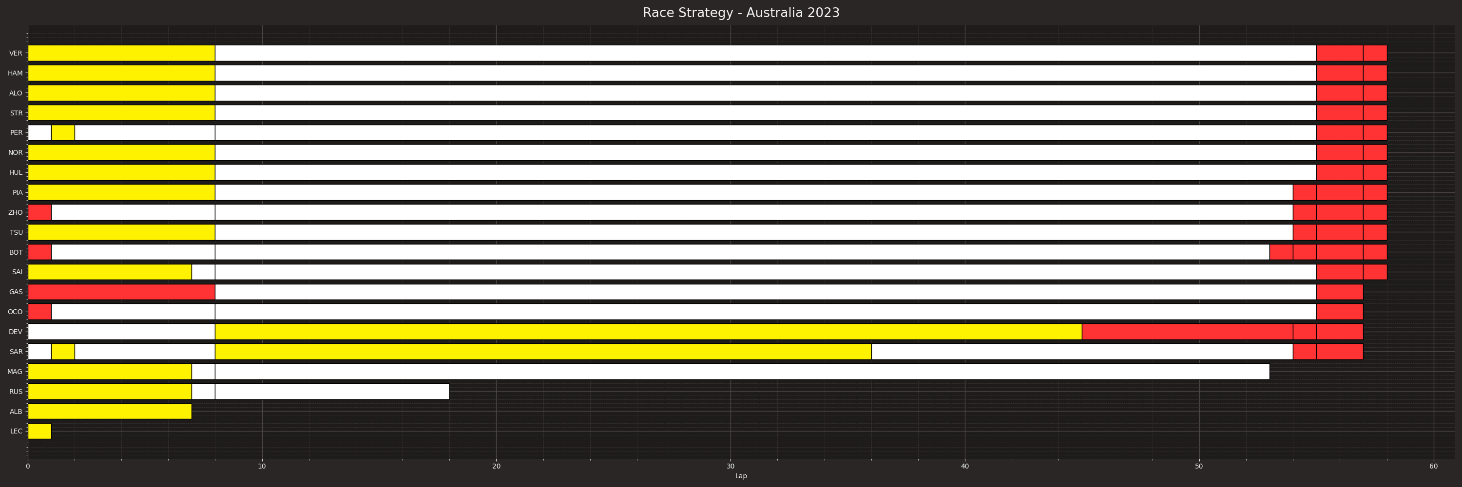
Task: Click the x-axis tick label 40
Action: tap(965, 467)
